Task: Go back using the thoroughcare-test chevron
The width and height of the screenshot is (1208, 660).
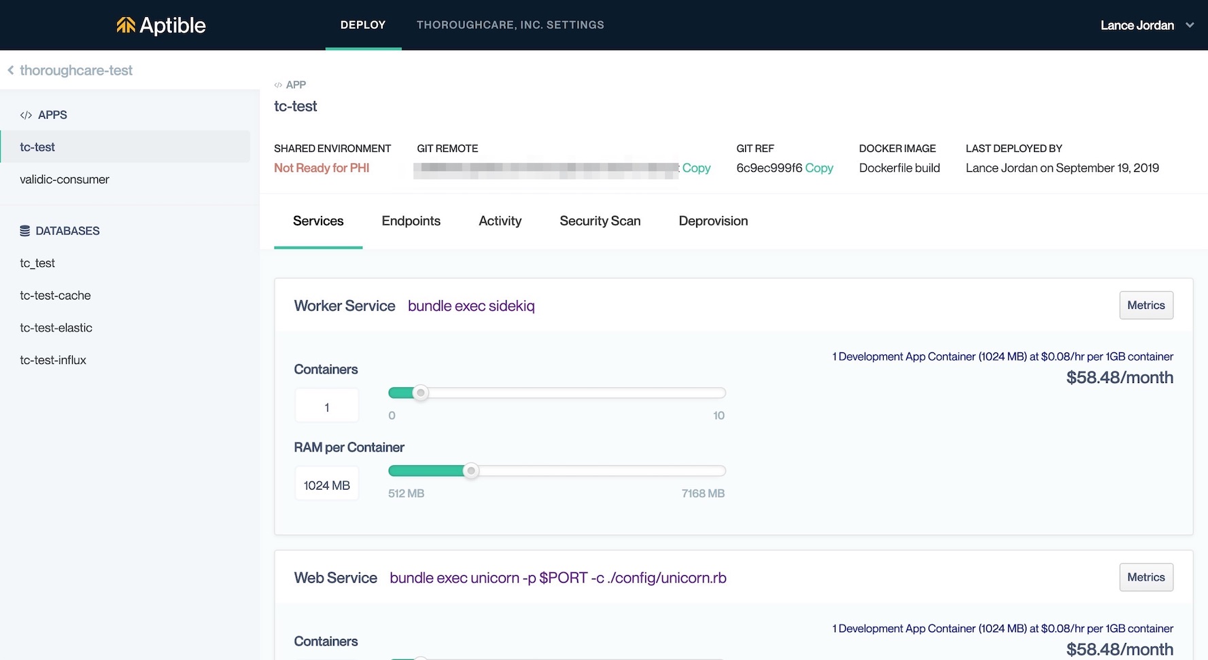Action: coord(11,70)
